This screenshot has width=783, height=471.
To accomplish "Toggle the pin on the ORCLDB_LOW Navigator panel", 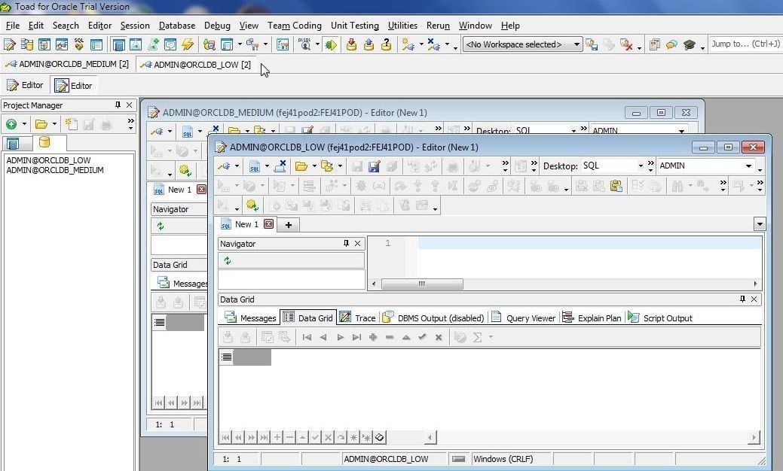I will [346, 243].
